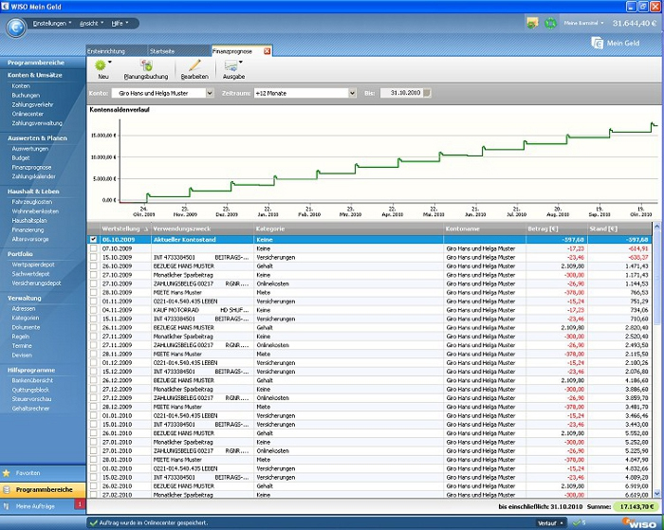Check the 15.10.2009 row checkbox
Viewport: 664px width, 530px height.
[93, 257]
